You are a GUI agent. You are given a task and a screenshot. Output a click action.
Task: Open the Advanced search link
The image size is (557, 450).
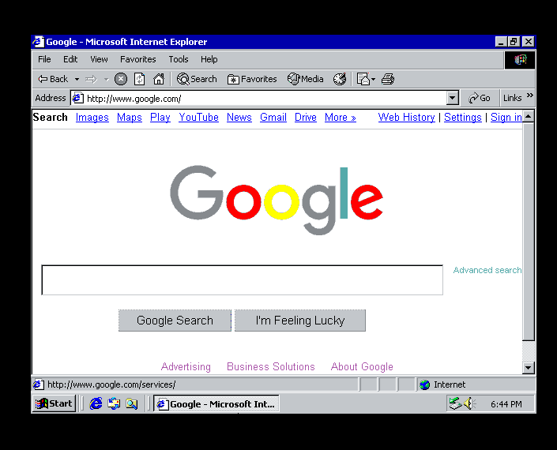point(487,270)
